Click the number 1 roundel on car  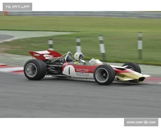click(x=69, y=71)
